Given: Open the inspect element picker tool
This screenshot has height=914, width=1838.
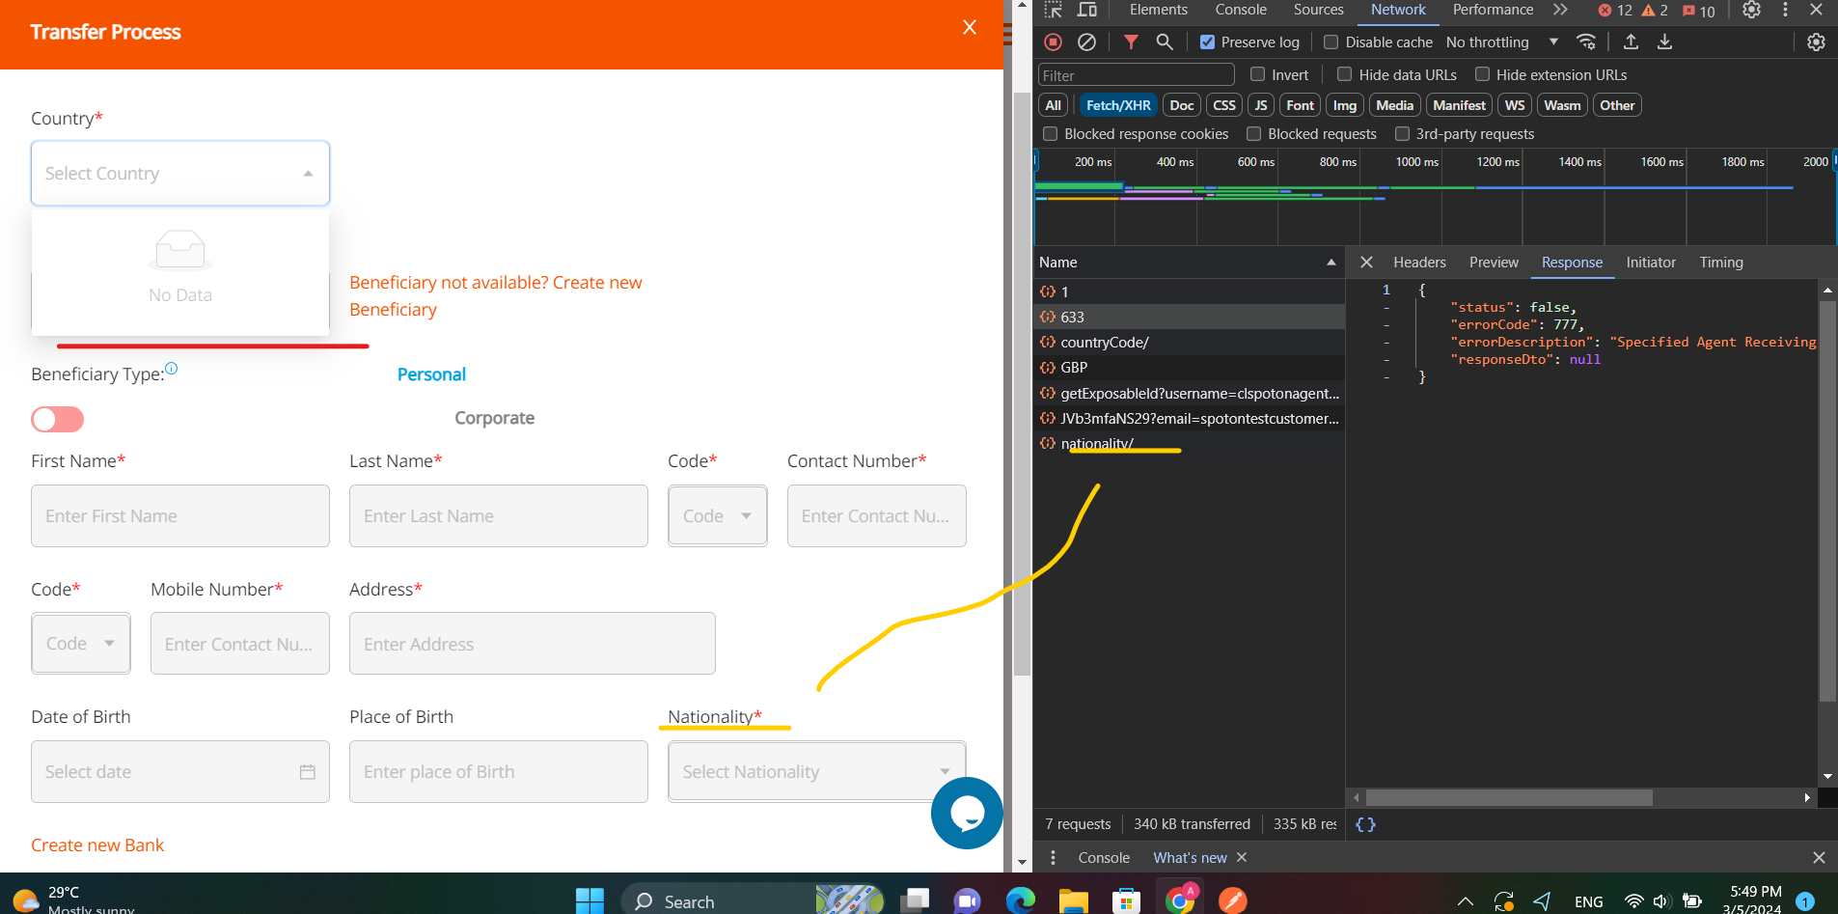Looking at the screenshot, I should tap(1054, 10).
